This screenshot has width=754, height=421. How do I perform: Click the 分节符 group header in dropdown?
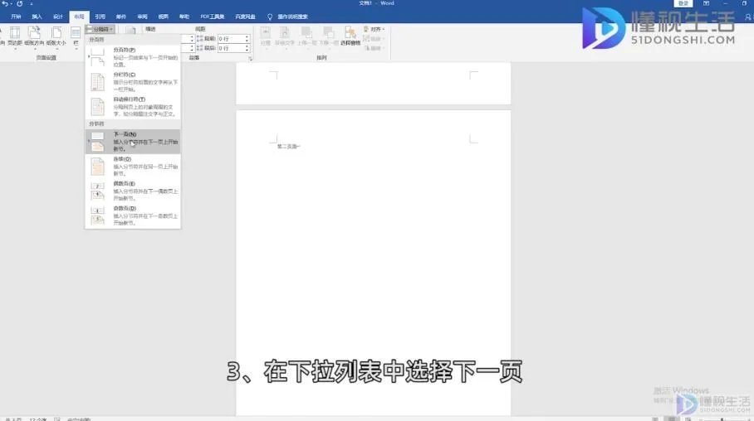(96, 123)
